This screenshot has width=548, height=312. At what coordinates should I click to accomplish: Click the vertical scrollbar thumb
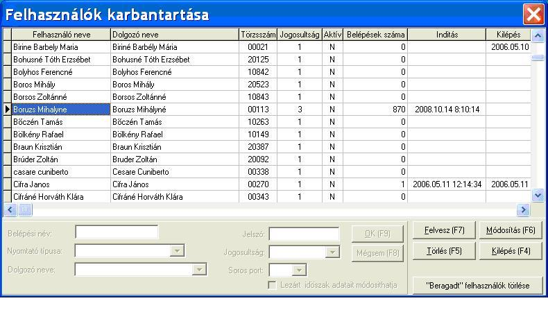point(538,58)
